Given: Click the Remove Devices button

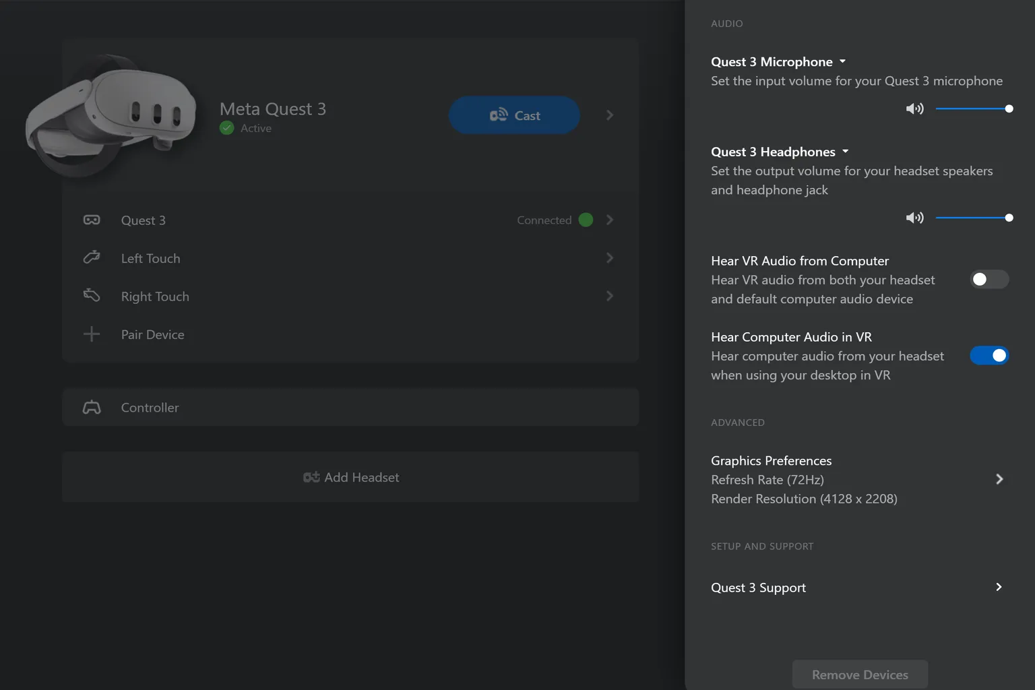Looking at the screenshot, I should 860,675.
